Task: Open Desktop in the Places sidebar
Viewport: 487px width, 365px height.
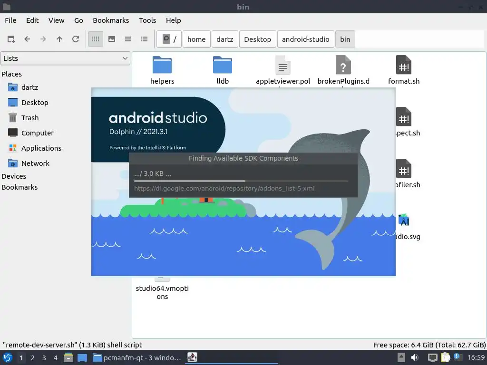Action: 35,103
